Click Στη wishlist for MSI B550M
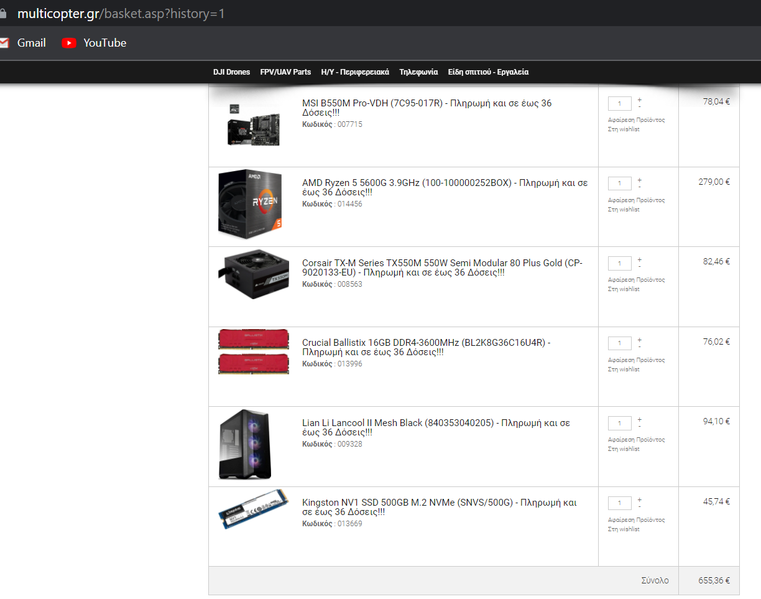The width and height of the screenshot is (761, 599). (x=624, y=129)
